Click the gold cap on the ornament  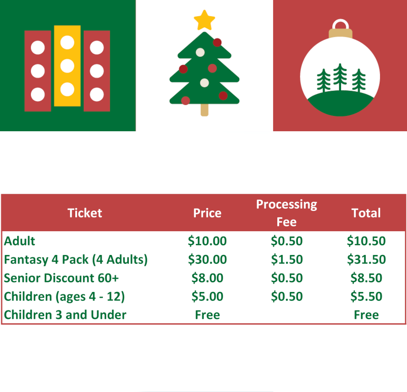point(340,32)
